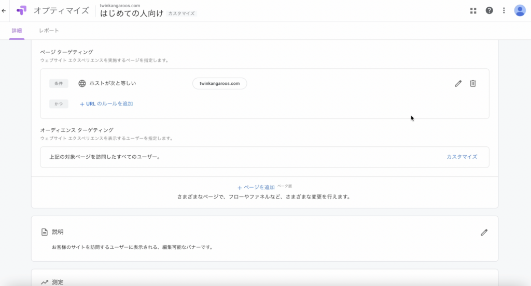Click the banner description text under 説明
The width and height of the screenshot is (531, 286).
(x=133, y=247)
